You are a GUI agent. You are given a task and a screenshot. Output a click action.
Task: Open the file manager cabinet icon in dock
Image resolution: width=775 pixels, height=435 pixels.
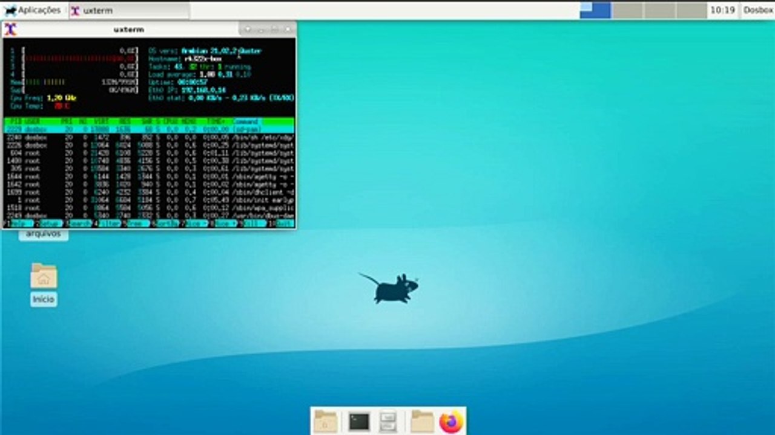(388, 421)
